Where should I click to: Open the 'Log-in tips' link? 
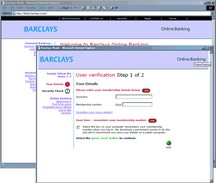65,110
